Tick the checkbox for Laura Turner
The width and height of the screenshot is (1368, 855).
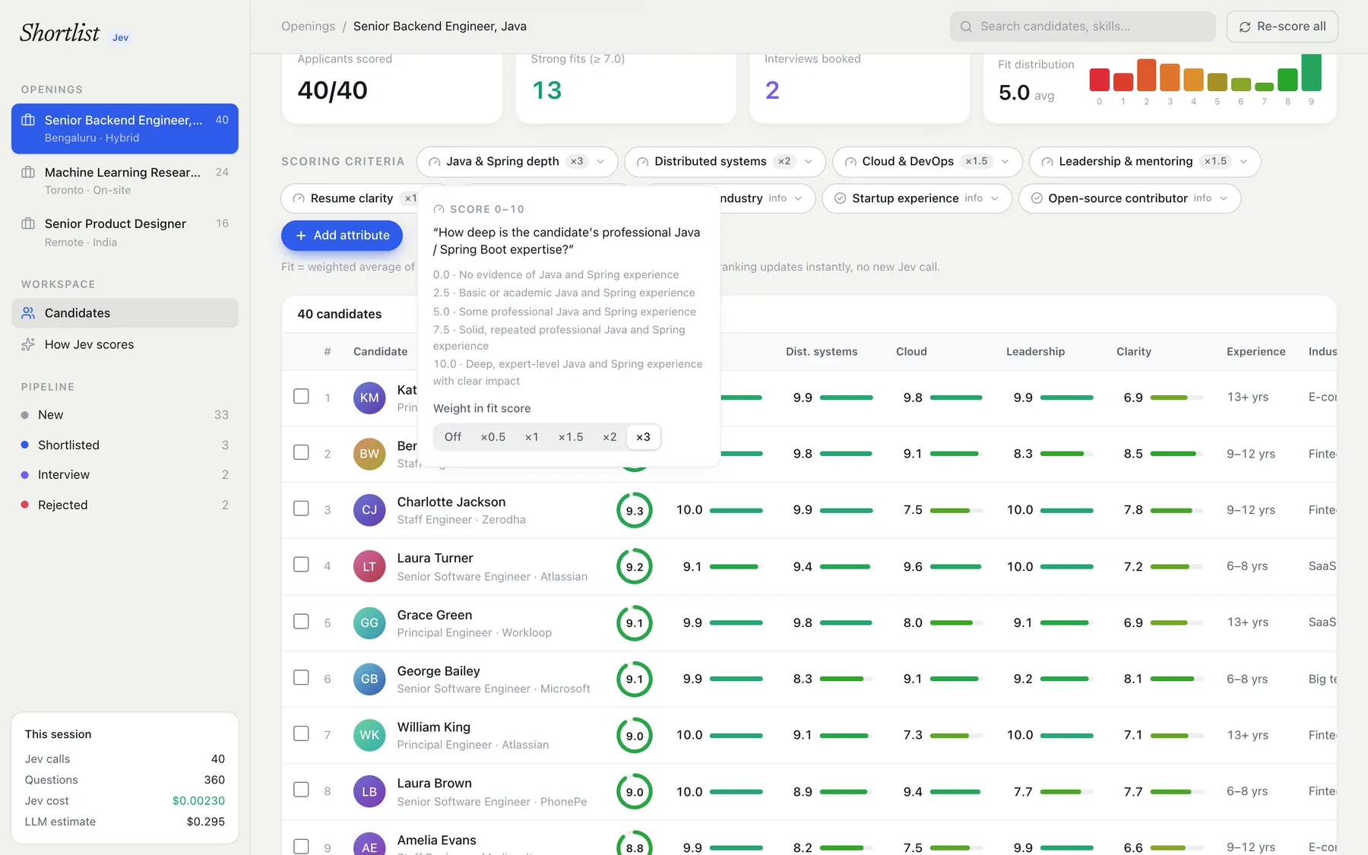301,565
